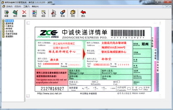This screenshot has width=173, height=110.
Task: Click departure city 郑州 on the waybill
Action: click(145, 44)
